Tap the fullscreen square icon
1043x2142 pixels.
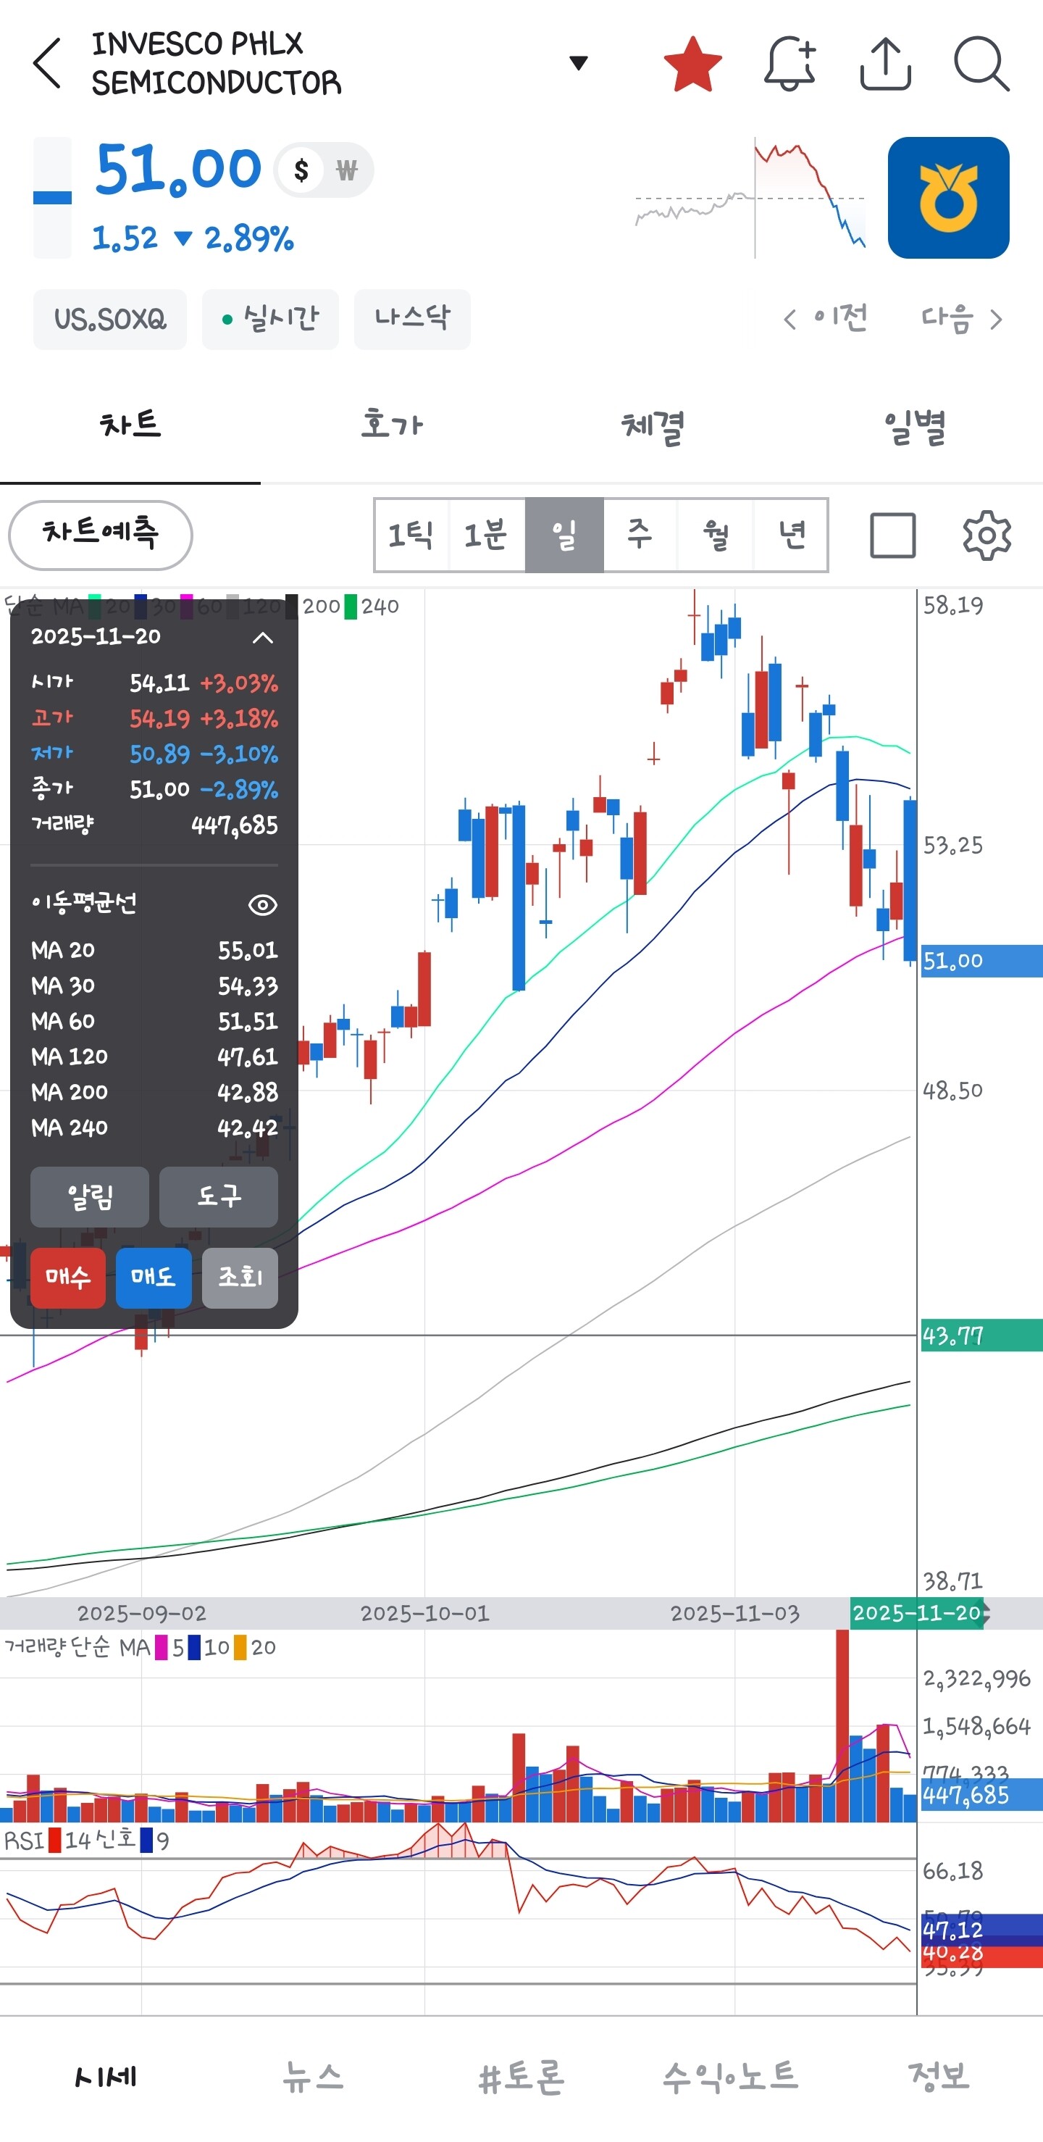click(892, 535)
